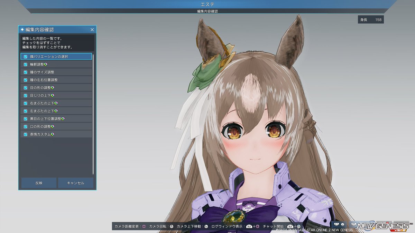Disable the 目の形の調整 checkbox
Screen dimensions: 415x233
click(x=26, y=88)
